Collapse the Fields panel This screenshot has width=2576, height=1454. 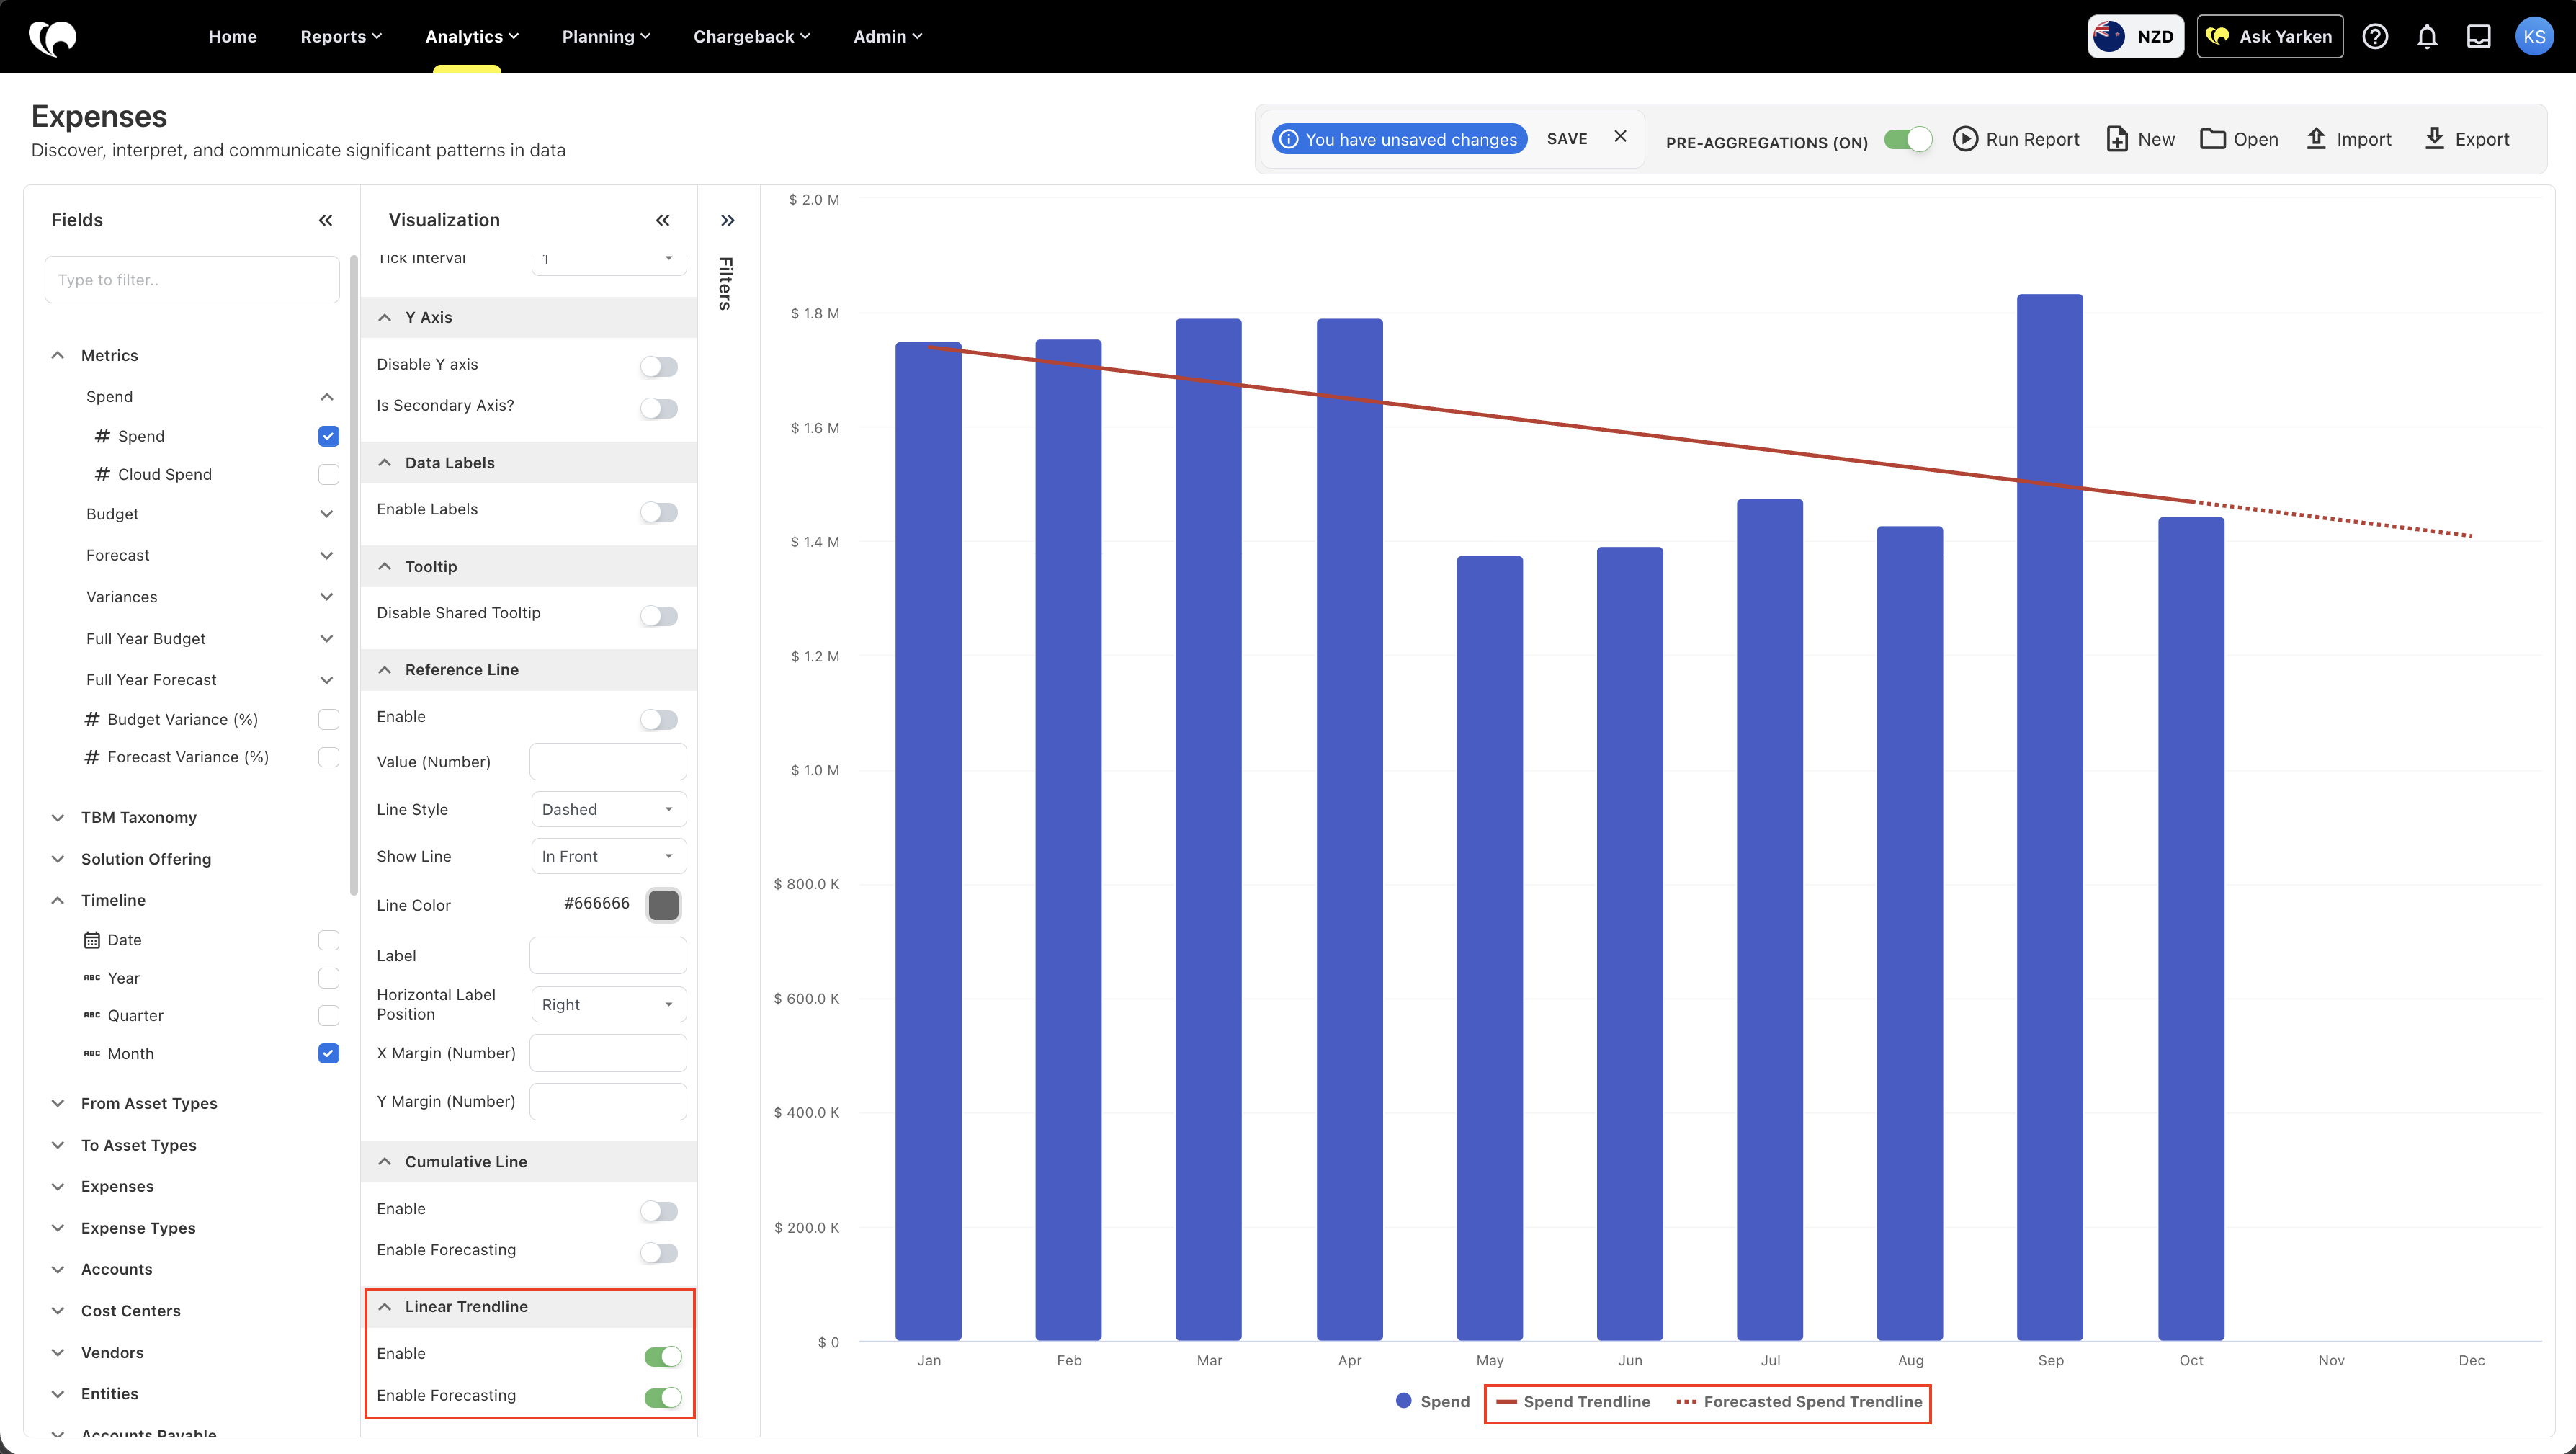[x=326, y=220]
